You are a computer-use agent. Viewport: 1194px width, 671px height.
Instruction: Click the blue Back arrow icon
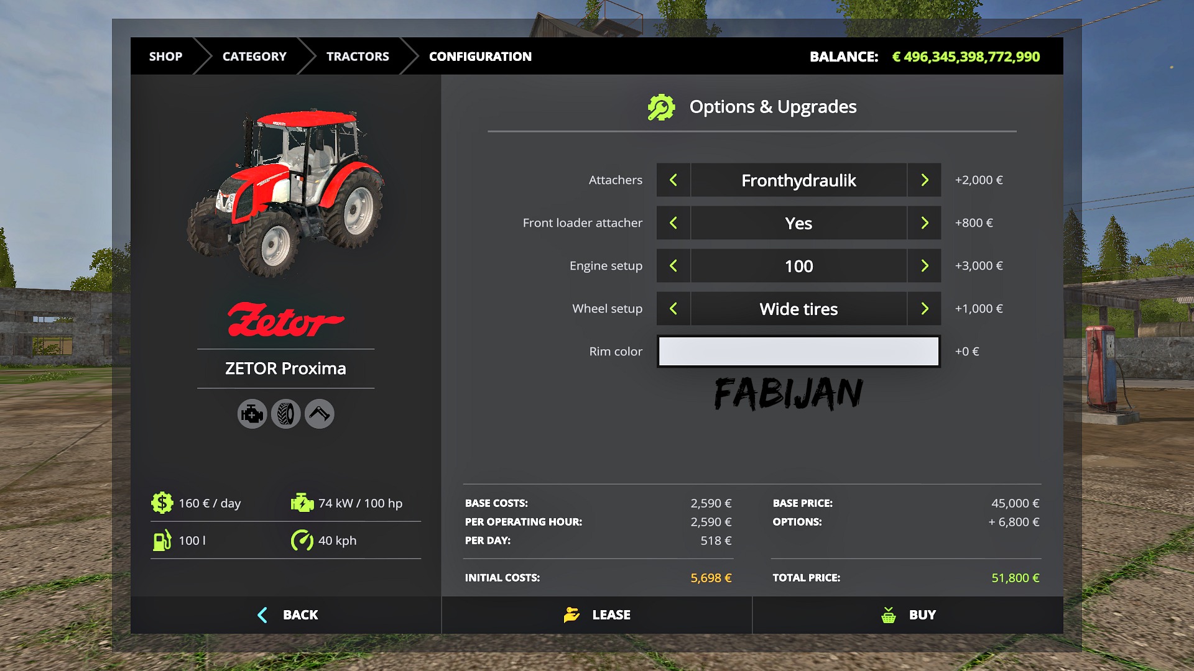[x=262, y=615]
